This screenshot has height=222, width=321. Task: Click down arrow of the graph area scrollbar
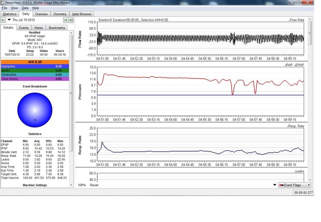(x=310, y=180)
